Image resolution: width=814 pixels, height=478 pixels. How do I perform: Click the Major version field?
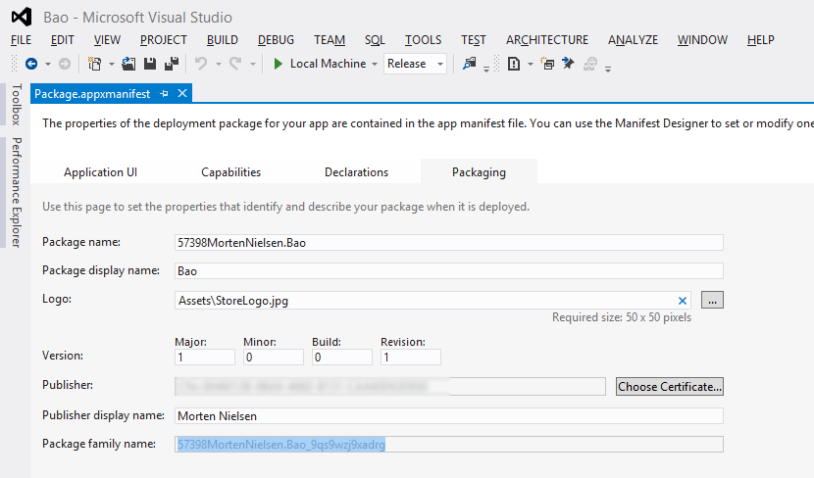pos(205,358)
